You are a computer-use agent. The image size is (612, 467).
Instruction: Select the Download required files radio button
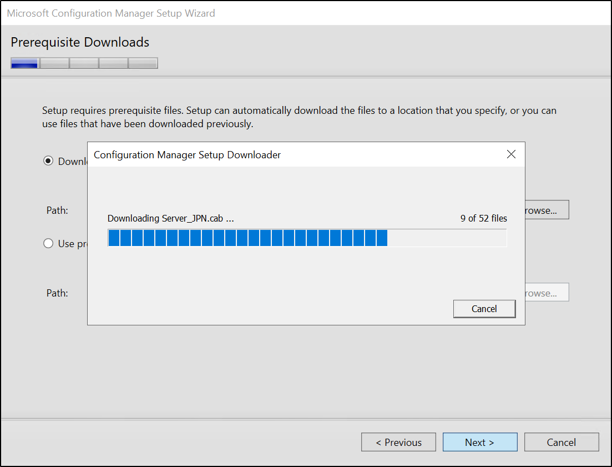[48, 161]
